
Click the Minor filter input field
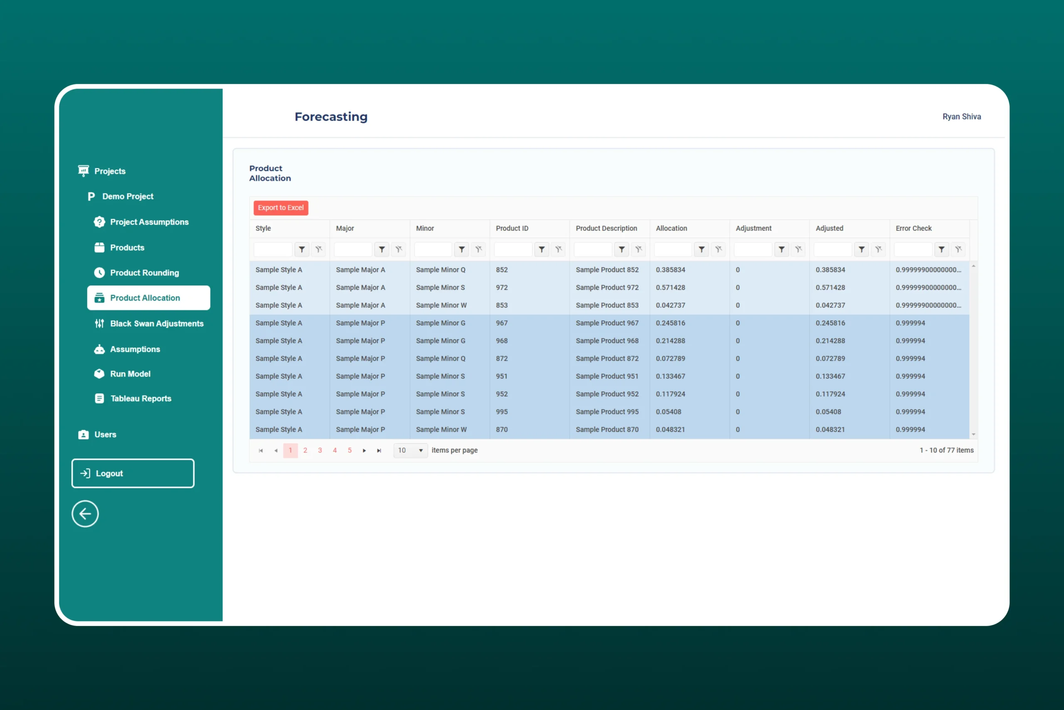pos(433,250)
